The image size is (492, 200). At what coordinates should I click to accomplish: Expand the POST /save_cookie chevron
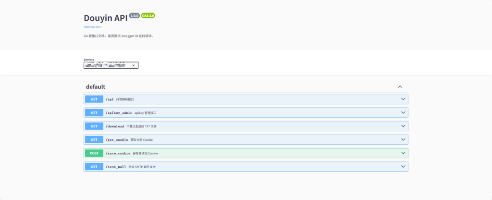403,153
